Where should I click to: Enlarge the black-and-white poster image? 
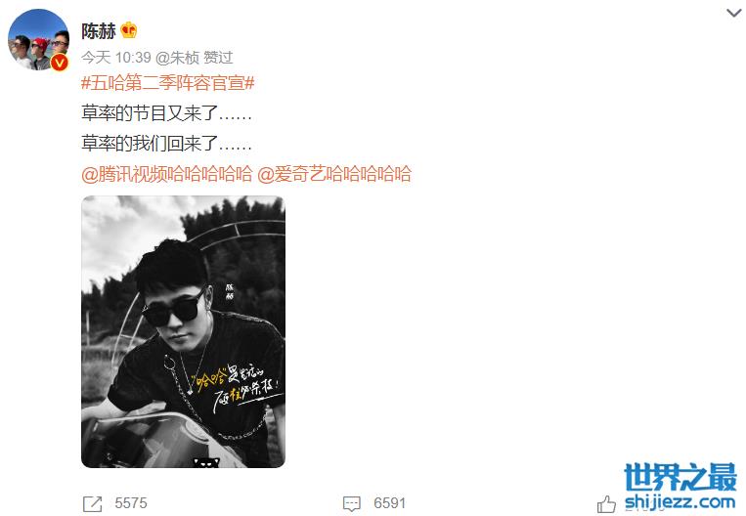pos(183,331)
